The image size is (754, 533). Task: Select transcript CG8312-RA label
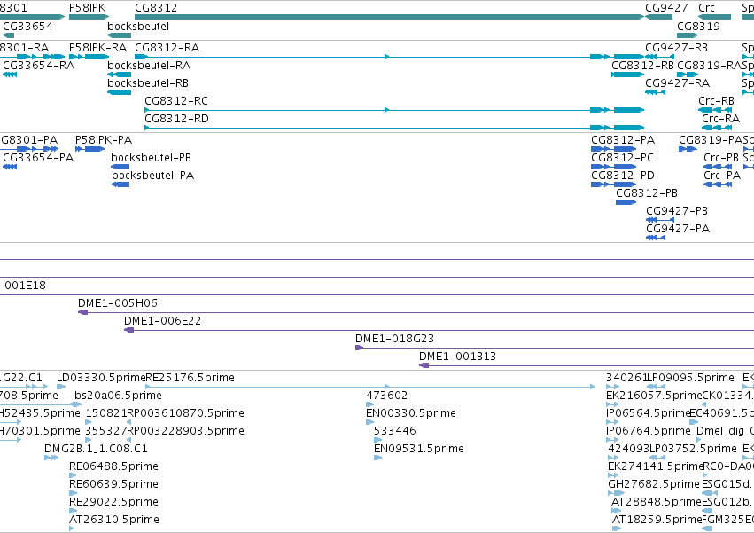tap(167, 48)
